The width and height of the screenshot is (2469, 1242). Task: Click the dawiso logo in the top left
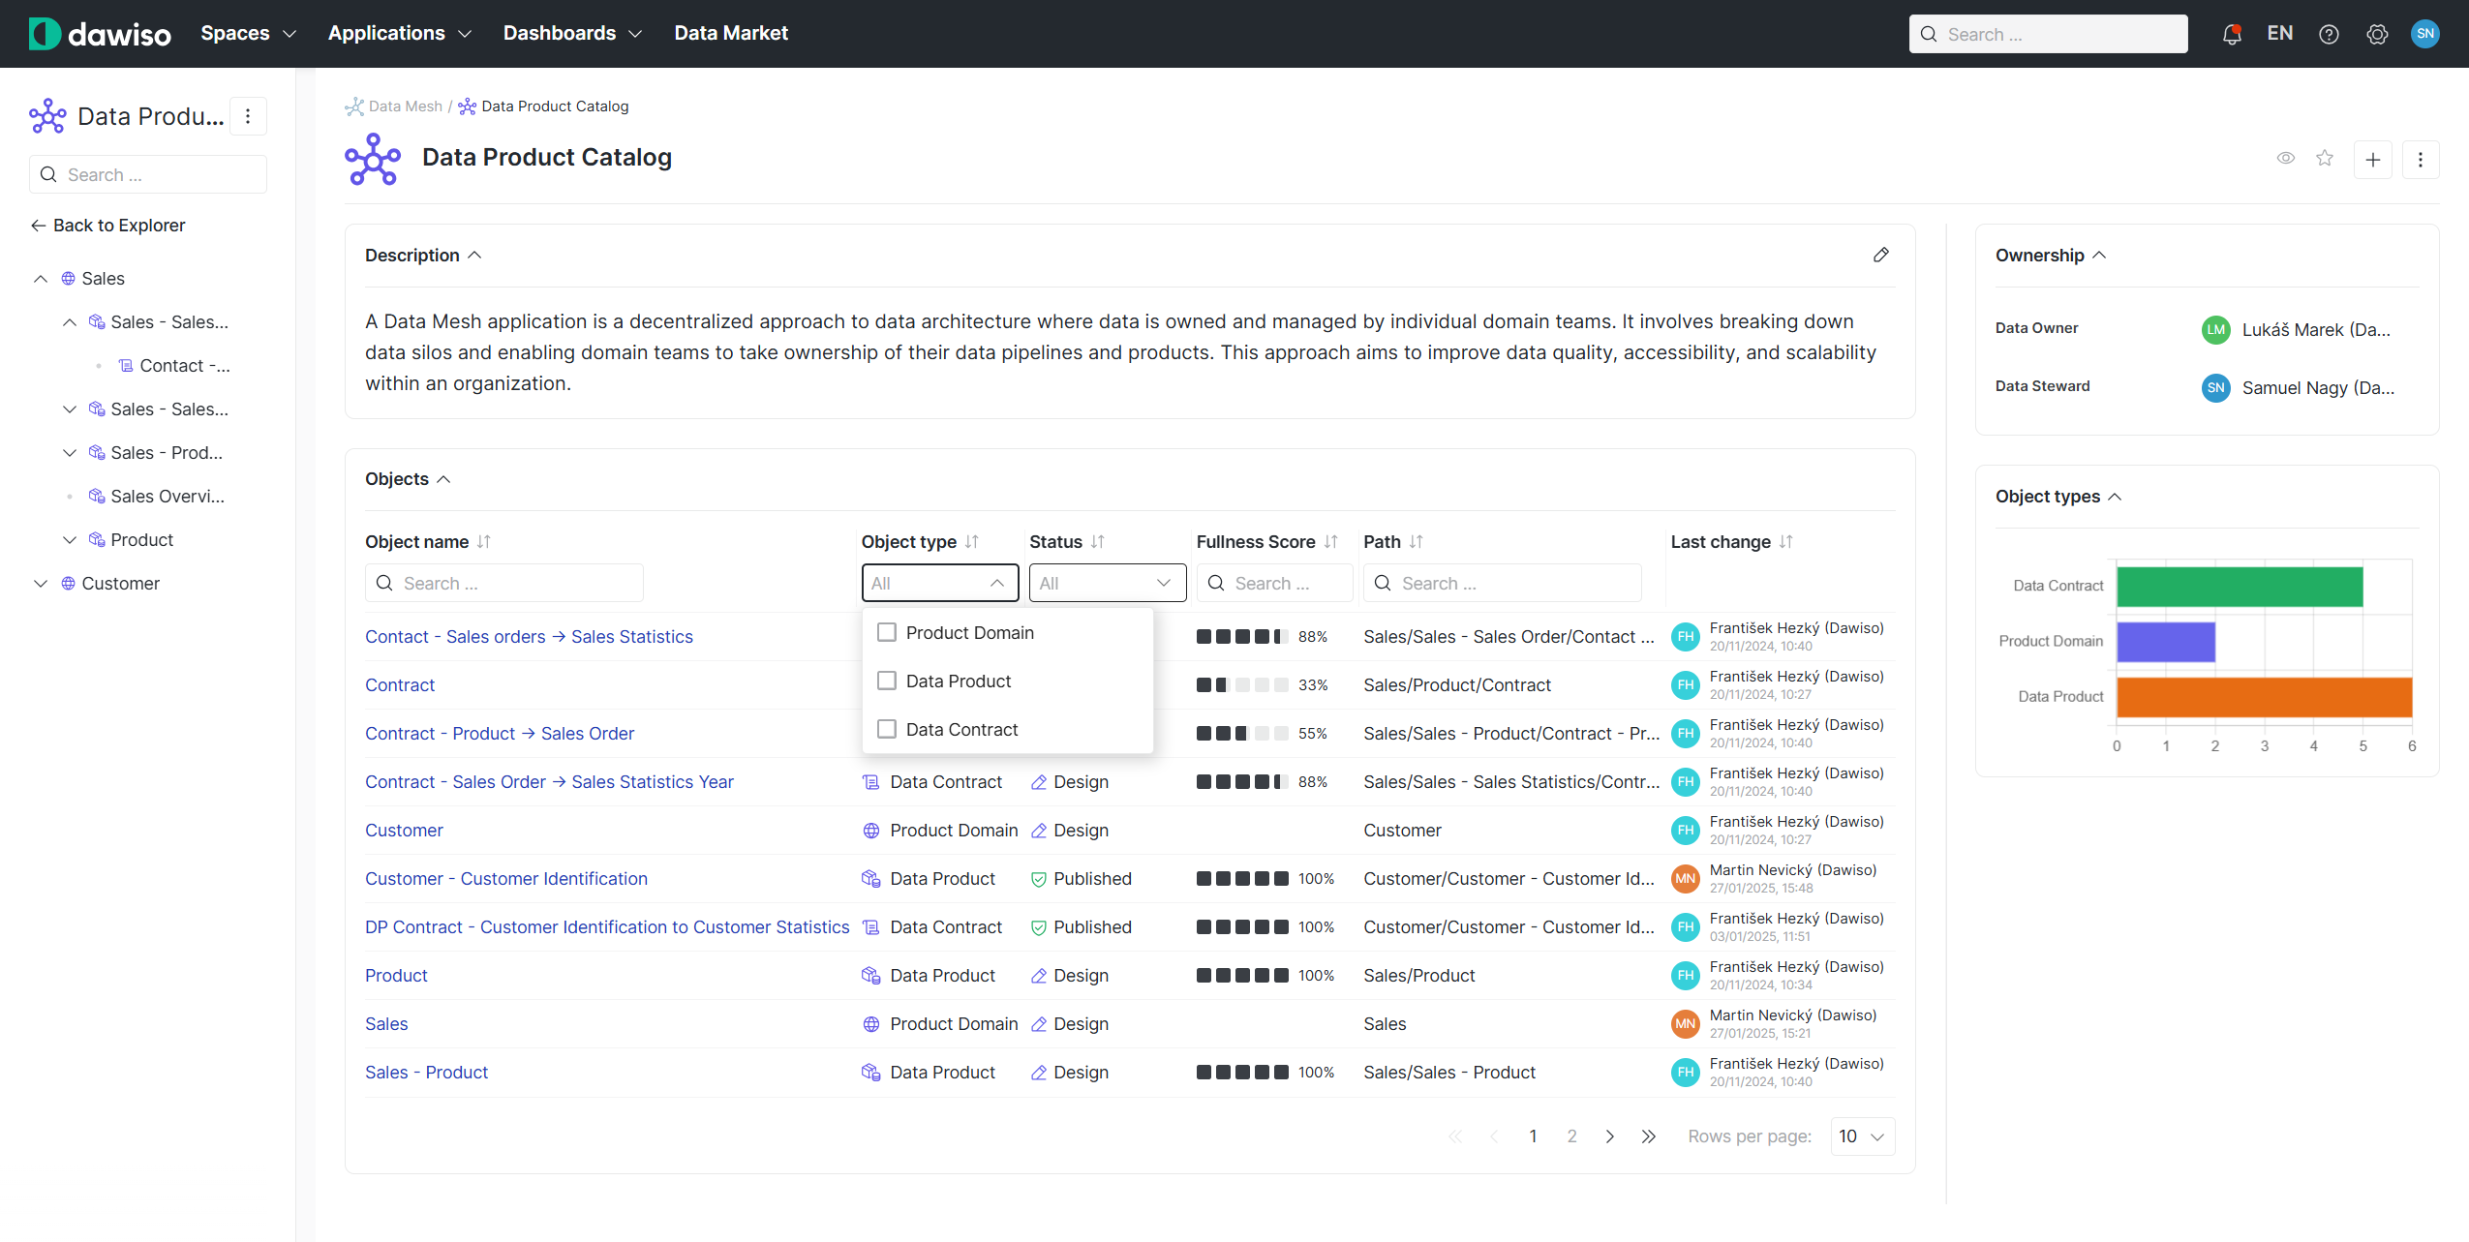click(99, 32)
